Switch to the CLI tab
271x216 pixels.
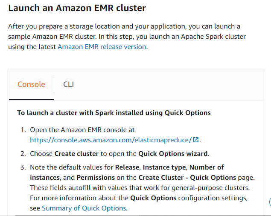68,84
